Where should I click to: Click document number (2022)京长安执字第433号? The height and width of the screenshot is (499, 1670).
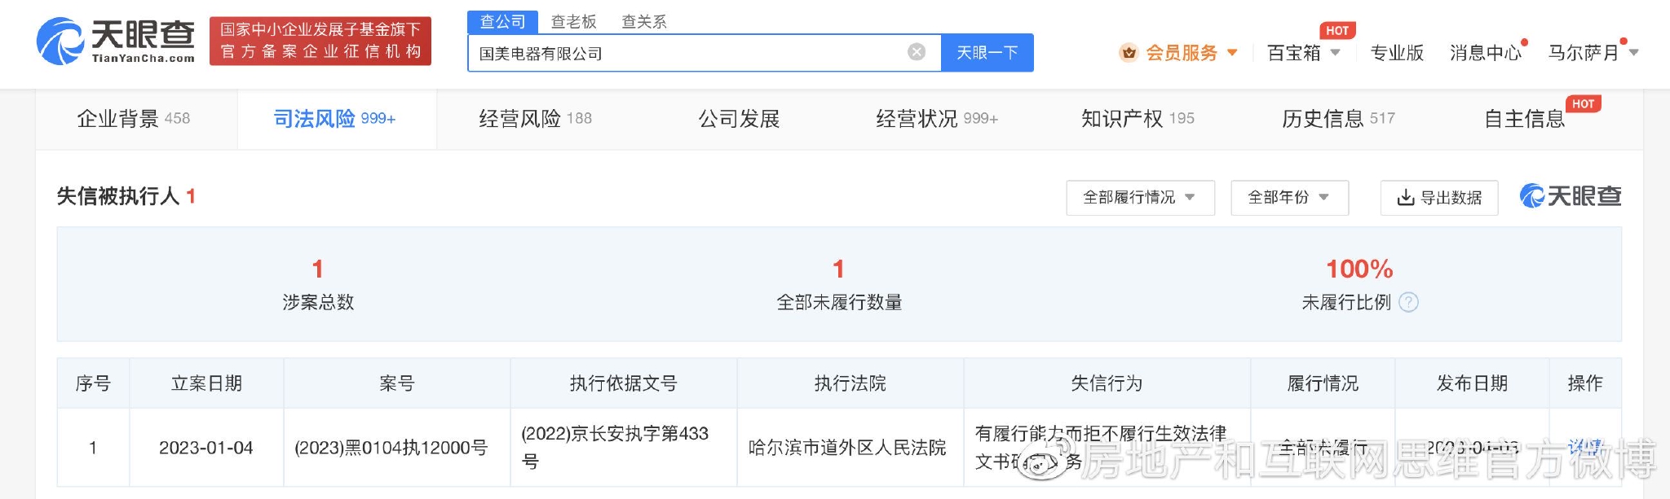tap(615, 447)
